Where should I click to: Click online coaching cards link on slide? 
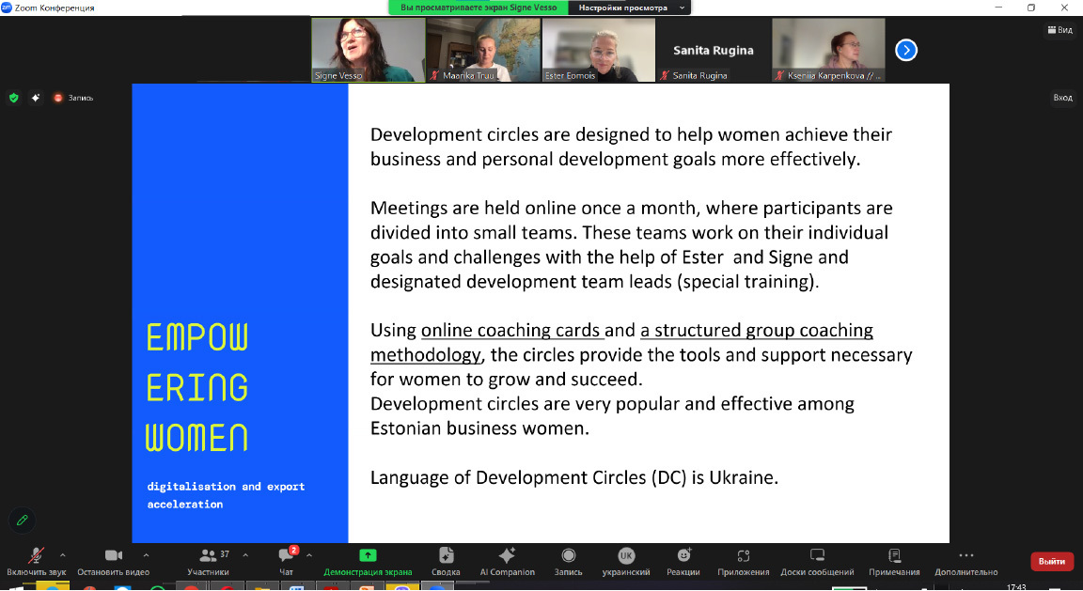(x=512, y=330)
